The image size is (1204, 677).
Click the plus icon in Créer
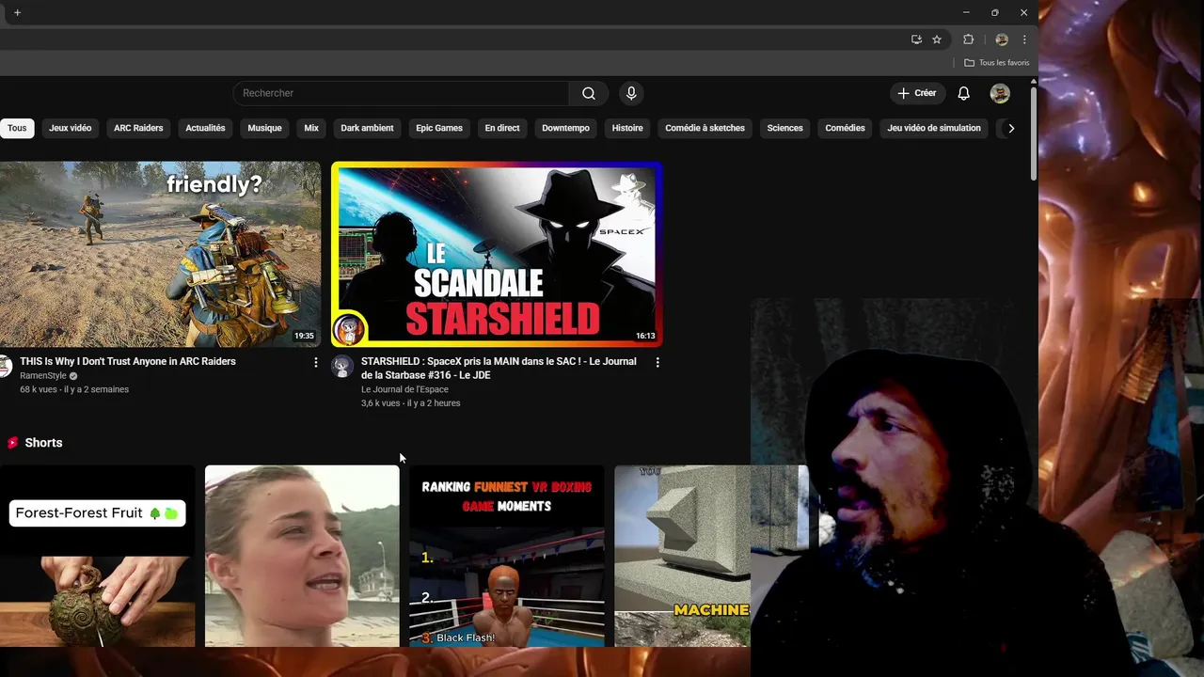coord(903,93)
